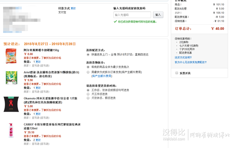Change quantity of 阿尔卑斯鲜橙牛奶硬糖 via 更改
This screenshot has height=148, width=234.
(x=38, y=62)
